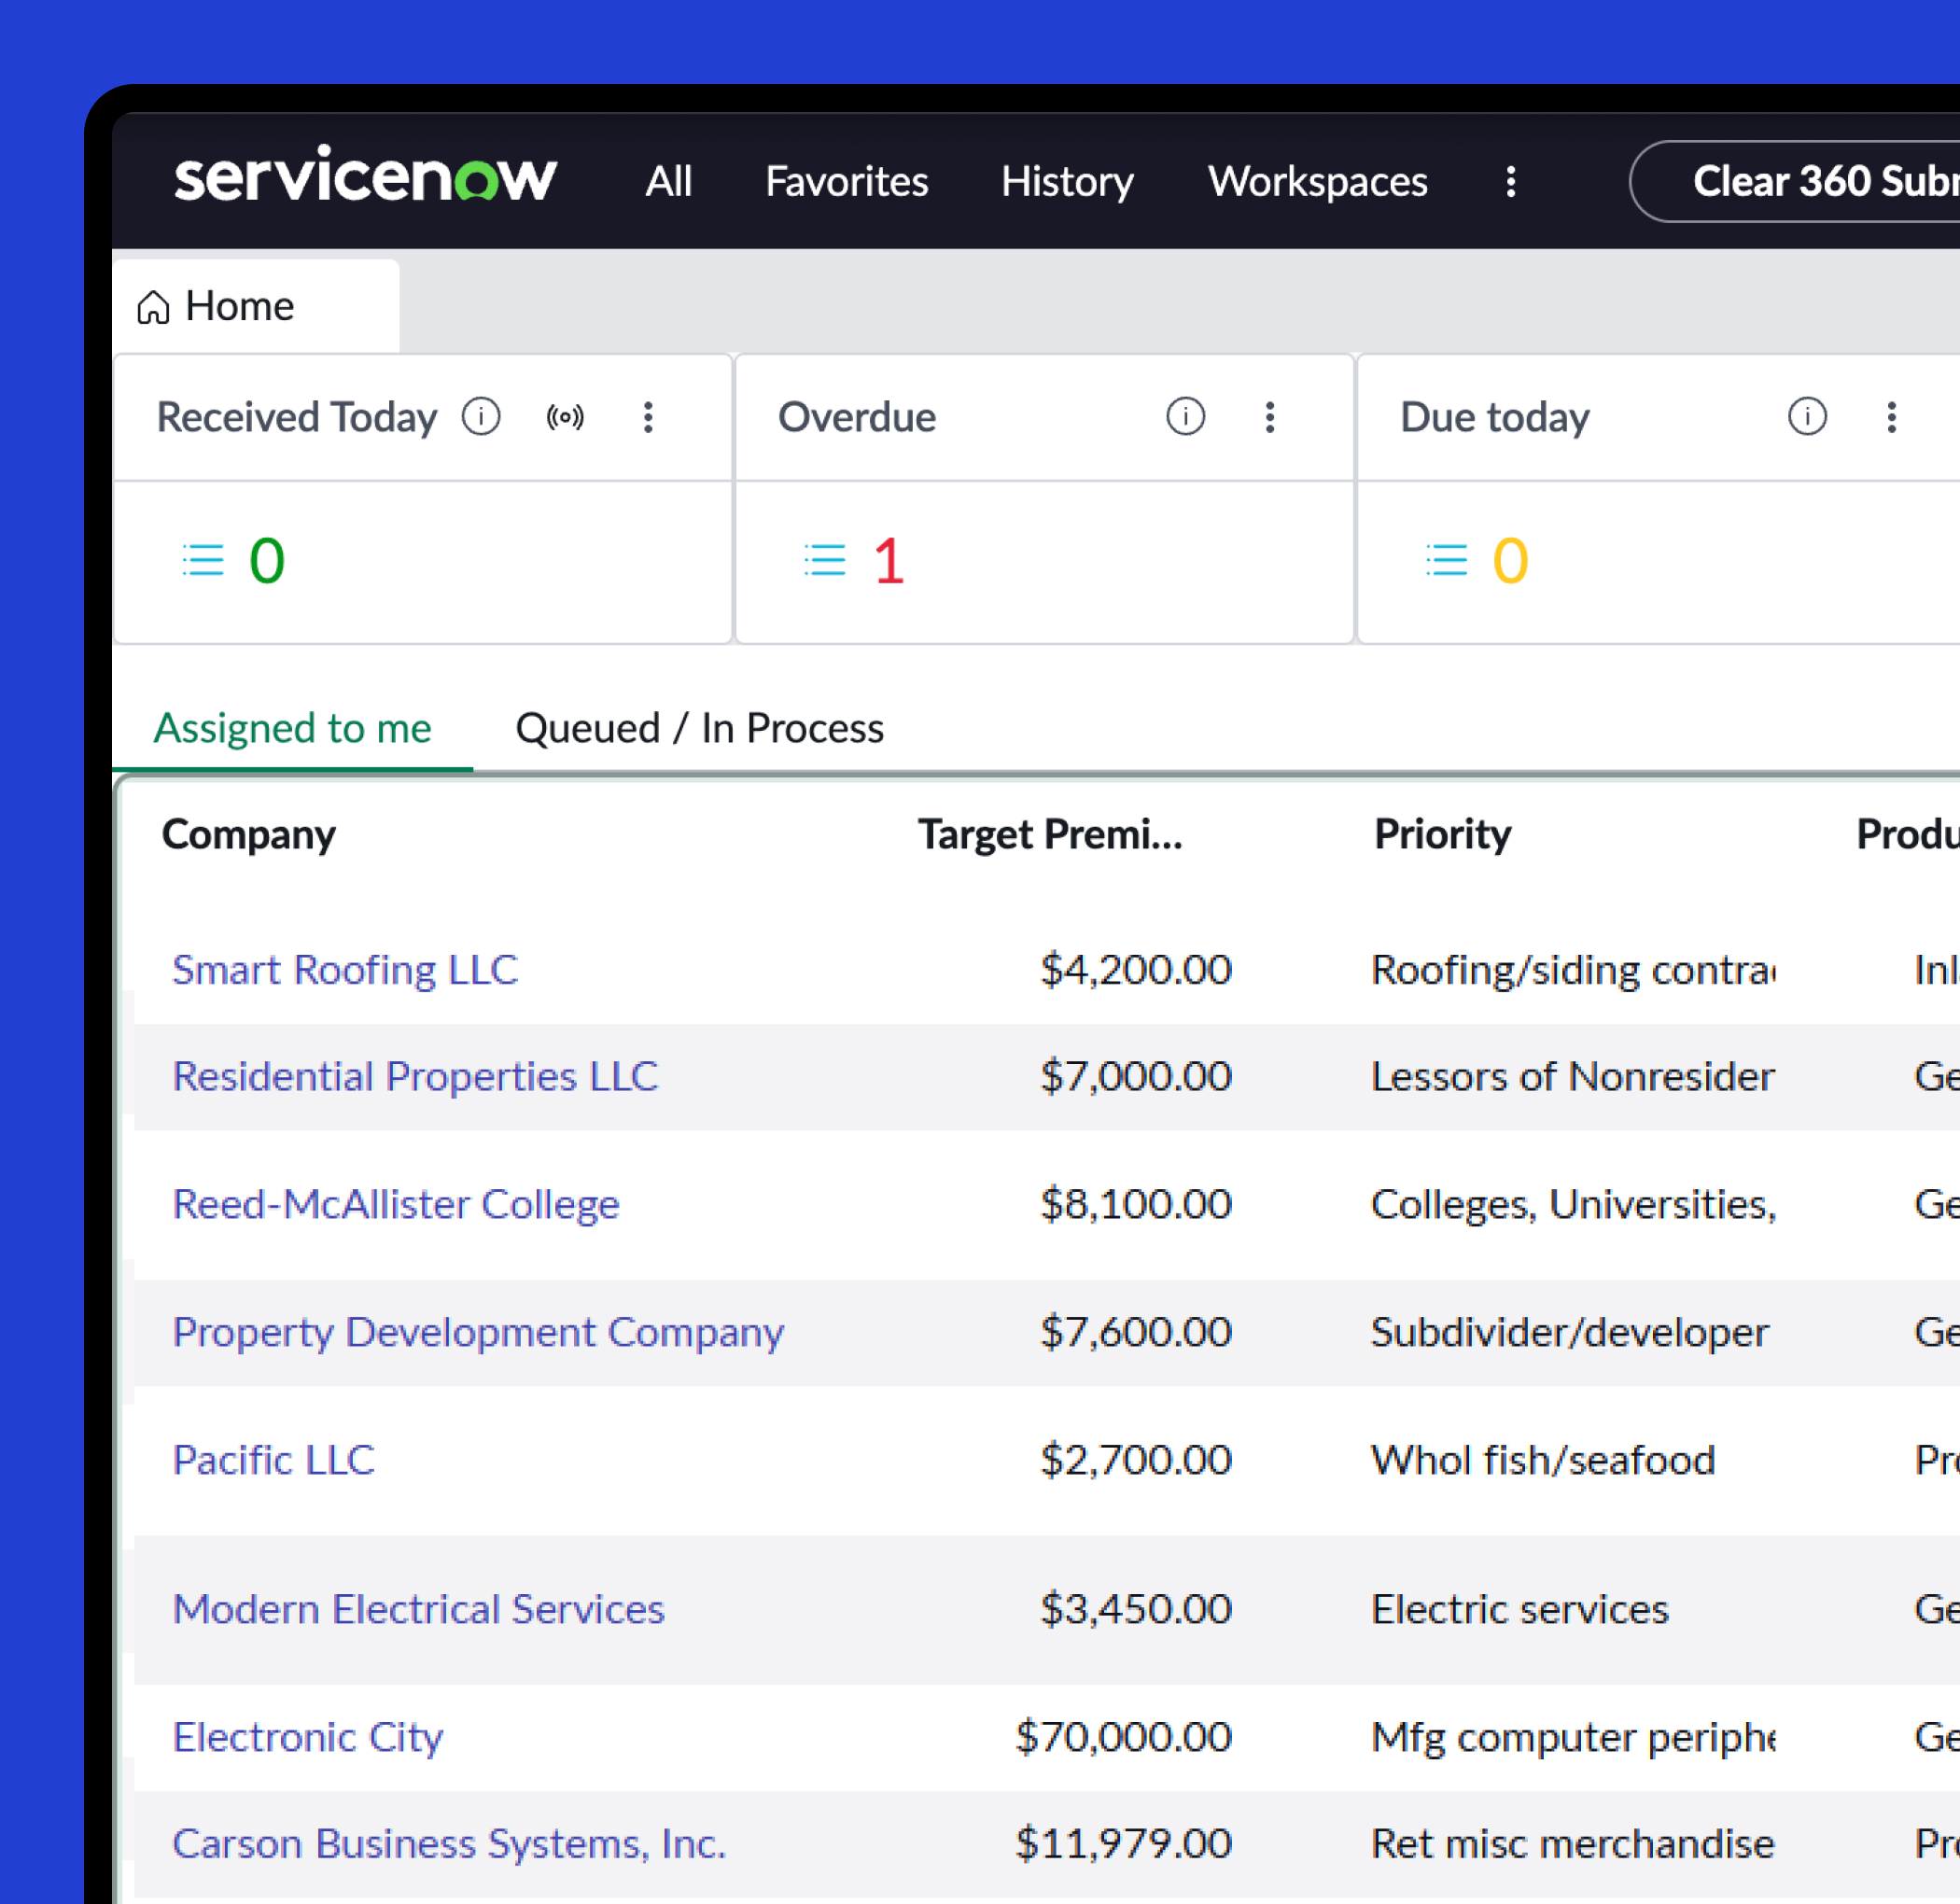
Task: Click the Overdue info icon
Action: pyautogui.click(x=1185, y=416)
